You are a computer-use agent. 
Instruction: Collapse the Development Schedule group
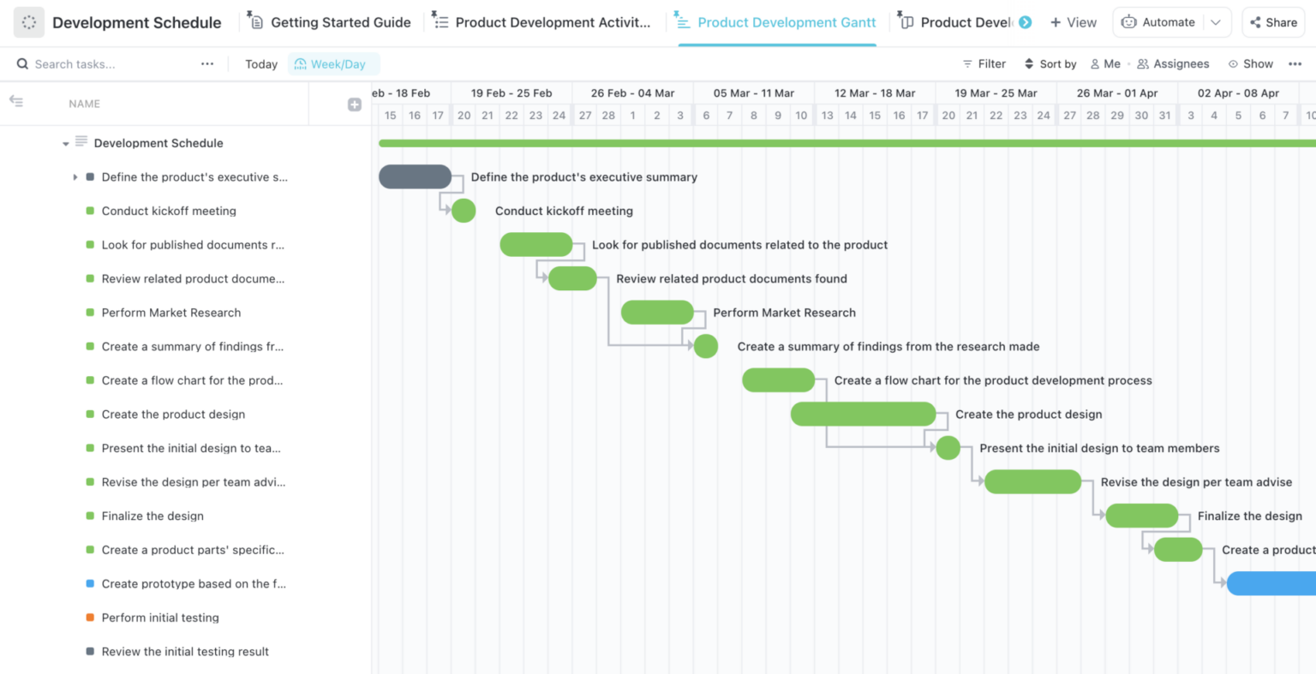[66, 143]
